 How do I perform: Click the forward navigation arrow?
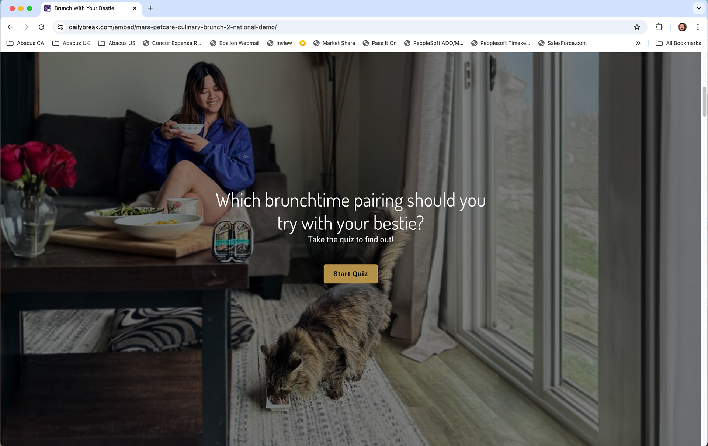25,27
